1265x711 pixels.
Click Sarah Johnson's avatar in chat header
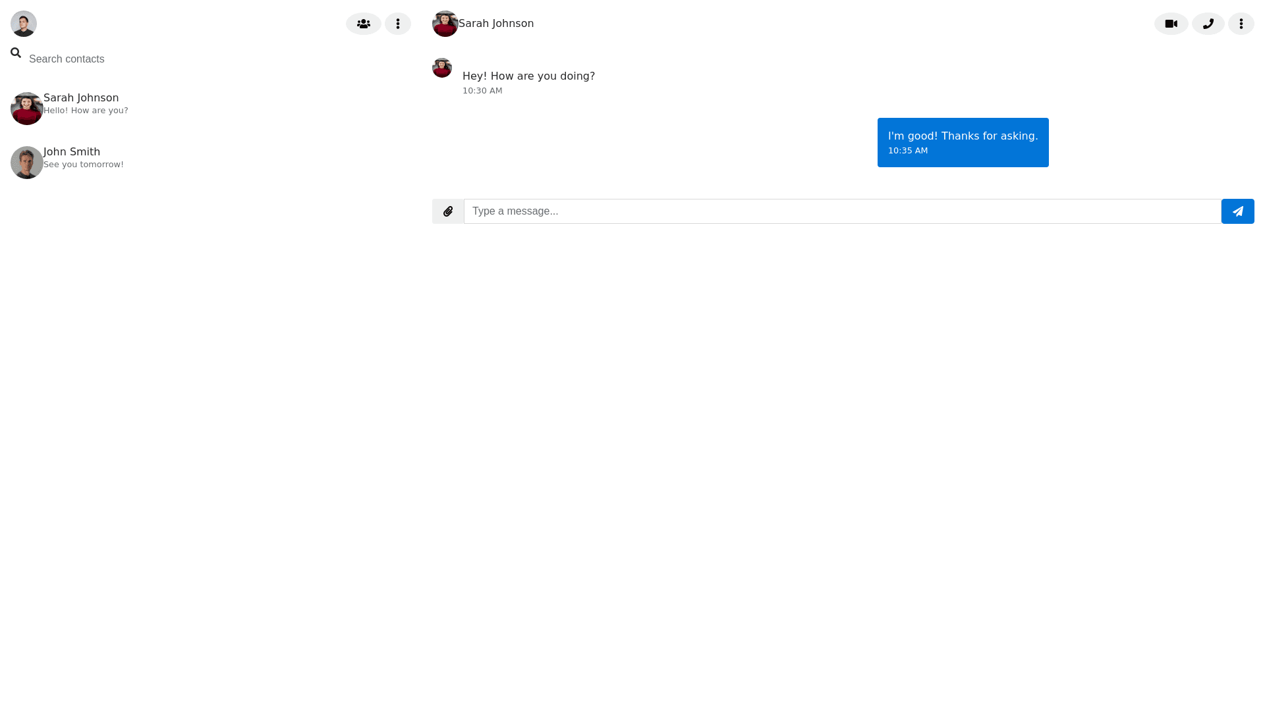tap(445, 24)
